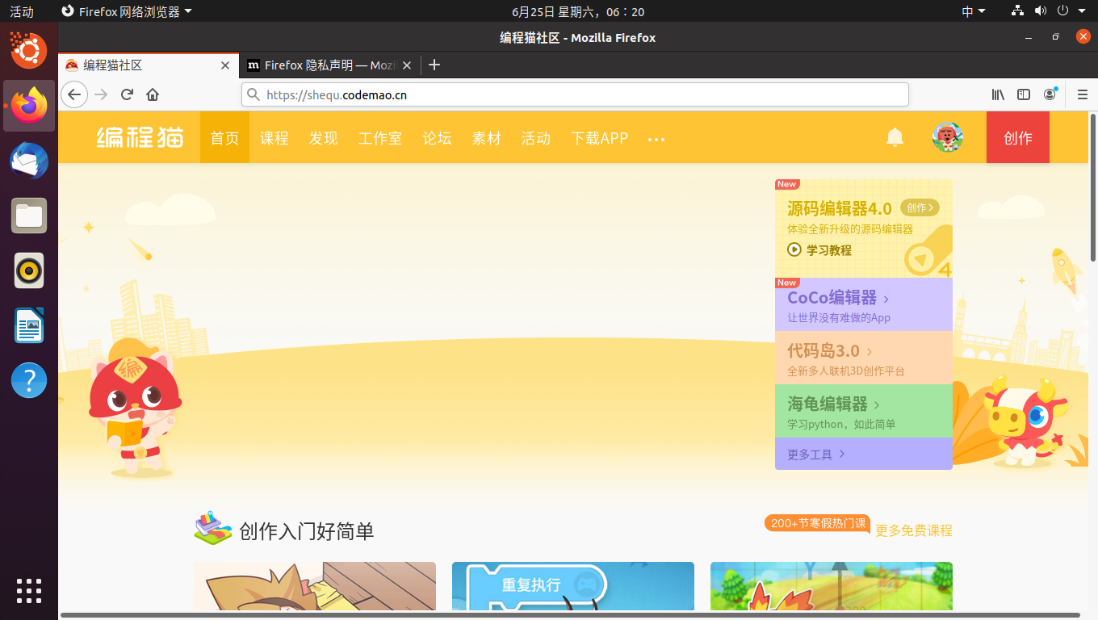The width and height of the screenshot is (1098, 620).
Task: Go to 工作室 in the navigation
Action: pyautogui.click(x=380, y=138)
